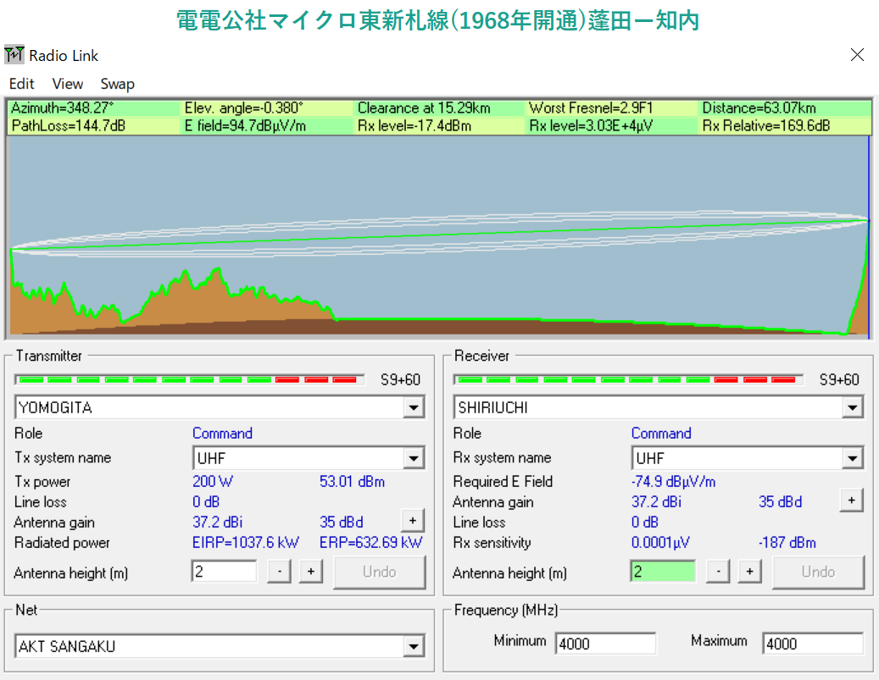The height and width of the screenshot is (680, 879).
Task: Click the transmitter S-meter signal bar
Action: (189, 379)
